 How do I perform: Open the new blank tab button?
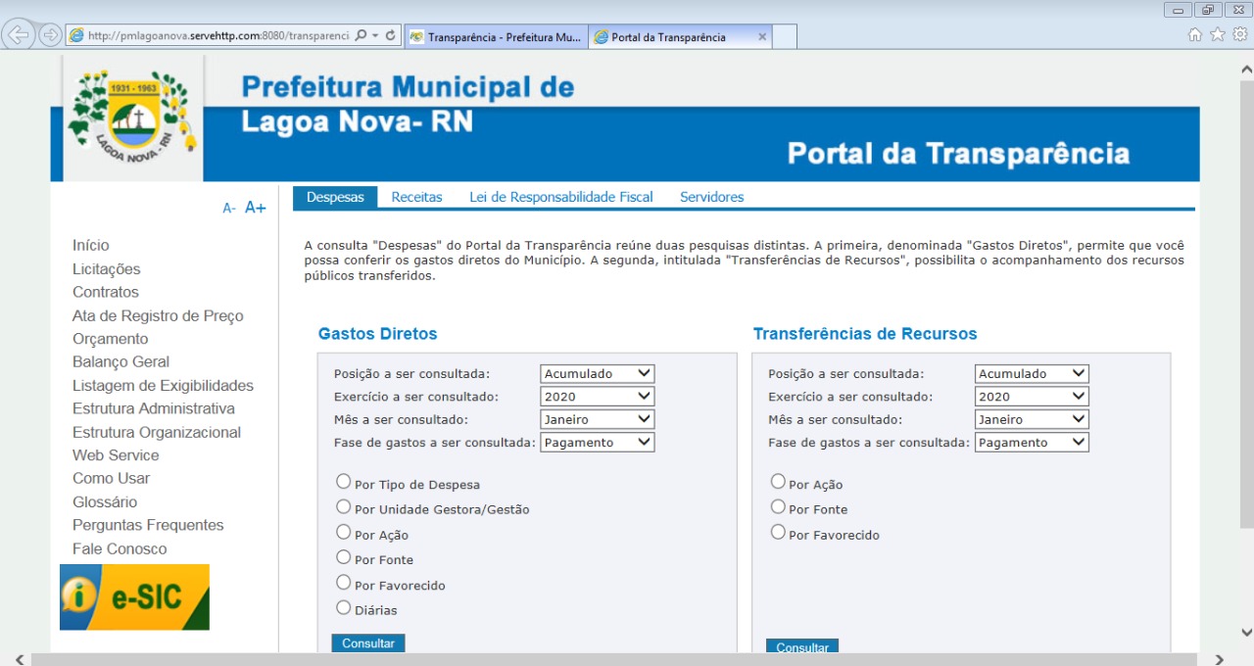(x=785, y=37)
